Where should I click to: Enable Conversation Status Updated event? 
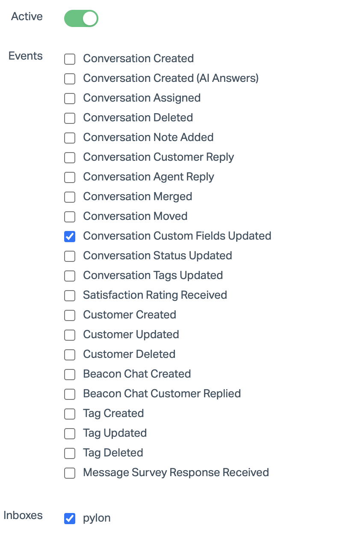70,256
